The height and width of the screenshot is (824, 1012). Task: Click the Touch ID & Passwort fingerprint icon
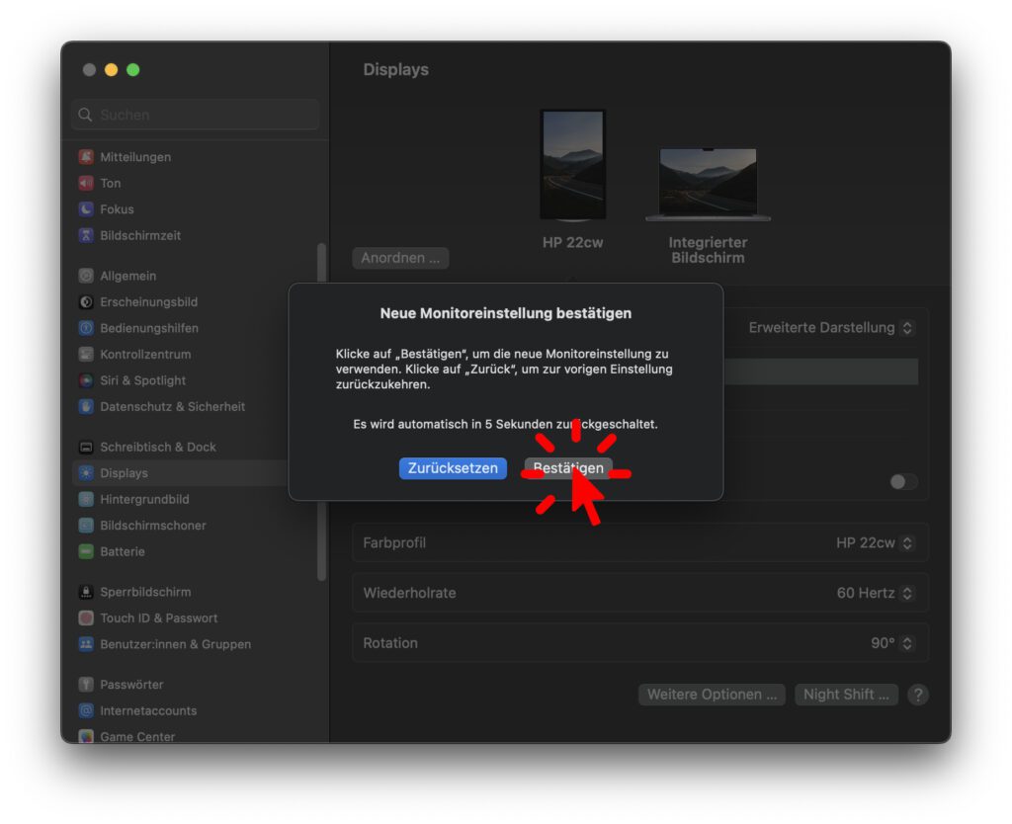pos(86,618)
